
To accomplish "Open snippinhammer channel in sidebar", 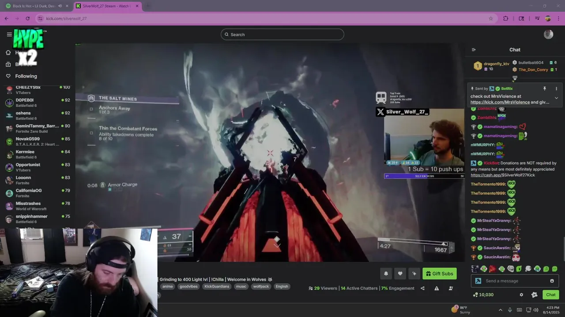I will 38,219.
